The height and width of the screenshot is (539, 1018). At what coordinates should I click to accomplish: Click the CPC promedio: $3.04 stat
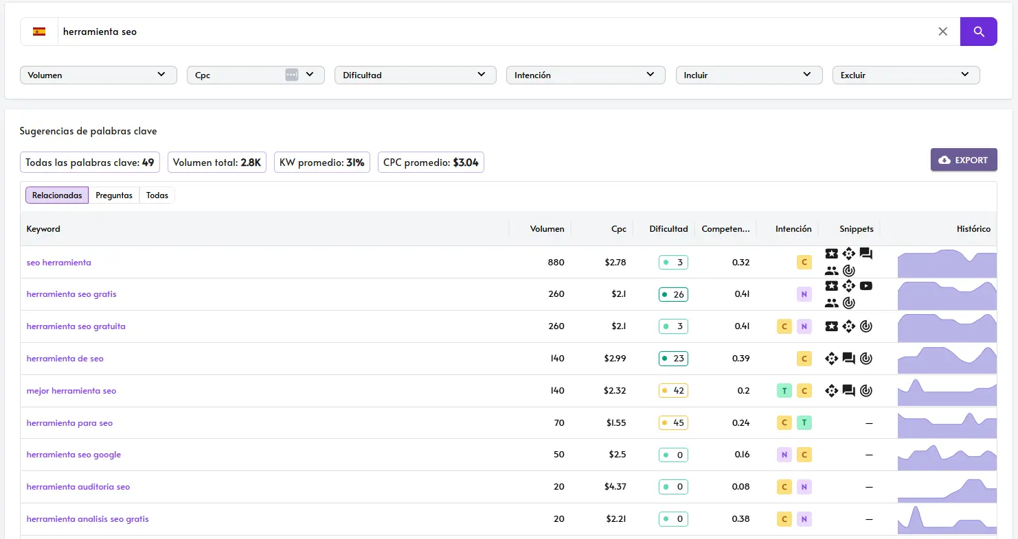[431, 163]
